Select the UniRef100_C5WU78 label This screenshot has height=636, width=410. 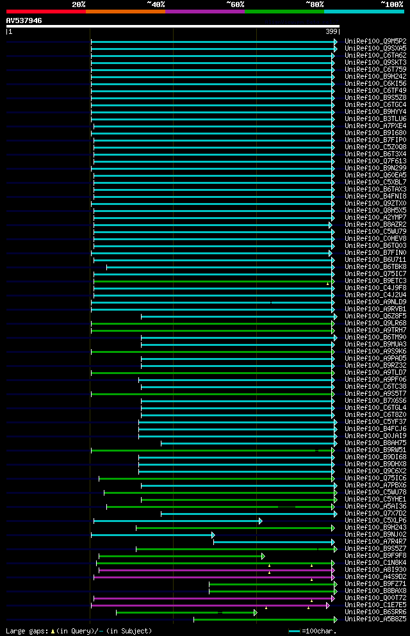(x=375, y=493)
